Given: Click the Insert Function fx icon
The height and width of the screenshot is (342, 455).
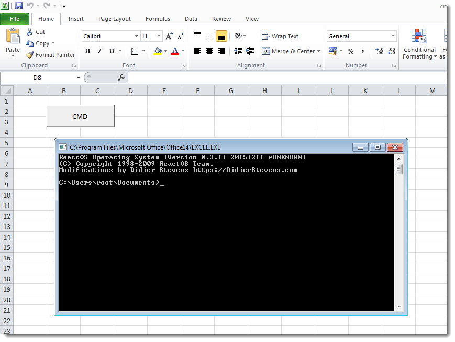Looking at the screenshot, I should coord(121,77).
